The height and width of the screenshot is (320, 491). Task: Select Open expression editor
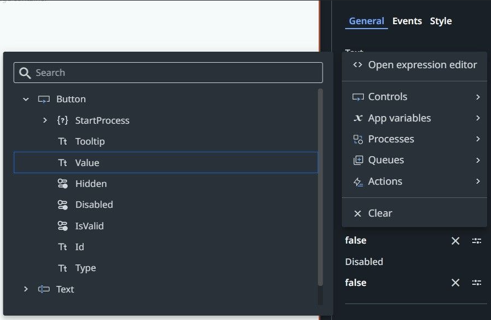pos(422,64)
